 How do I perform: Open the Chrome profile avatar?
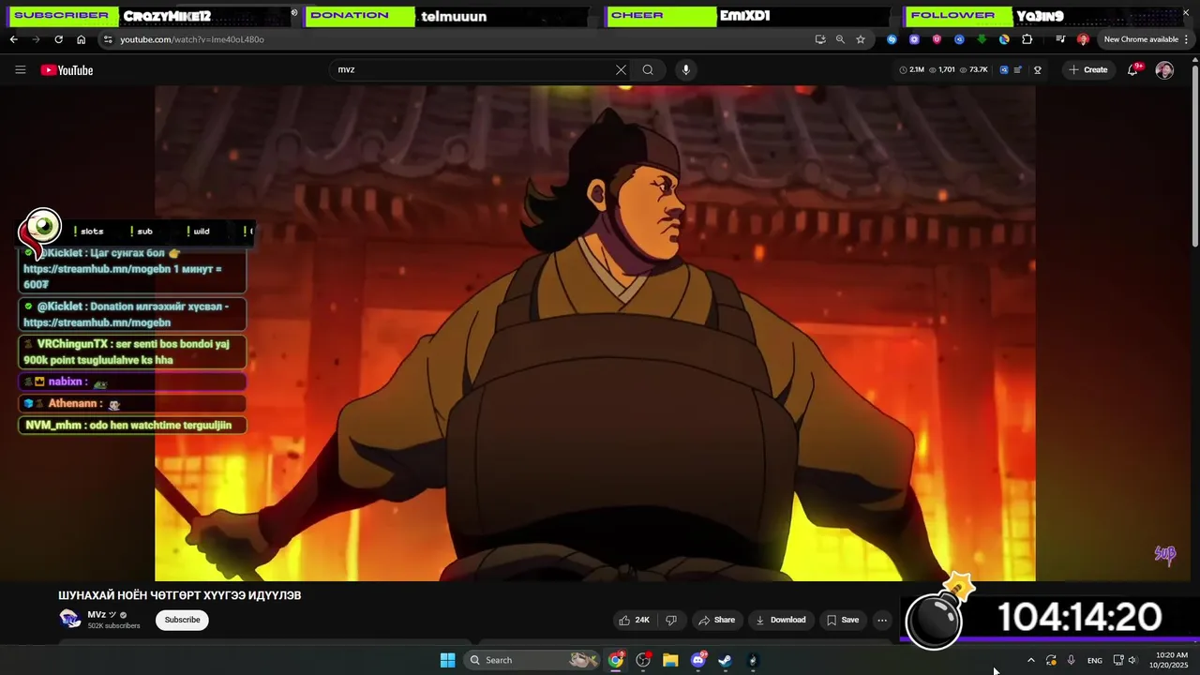pyautogui.click(x=1083, y=39)
